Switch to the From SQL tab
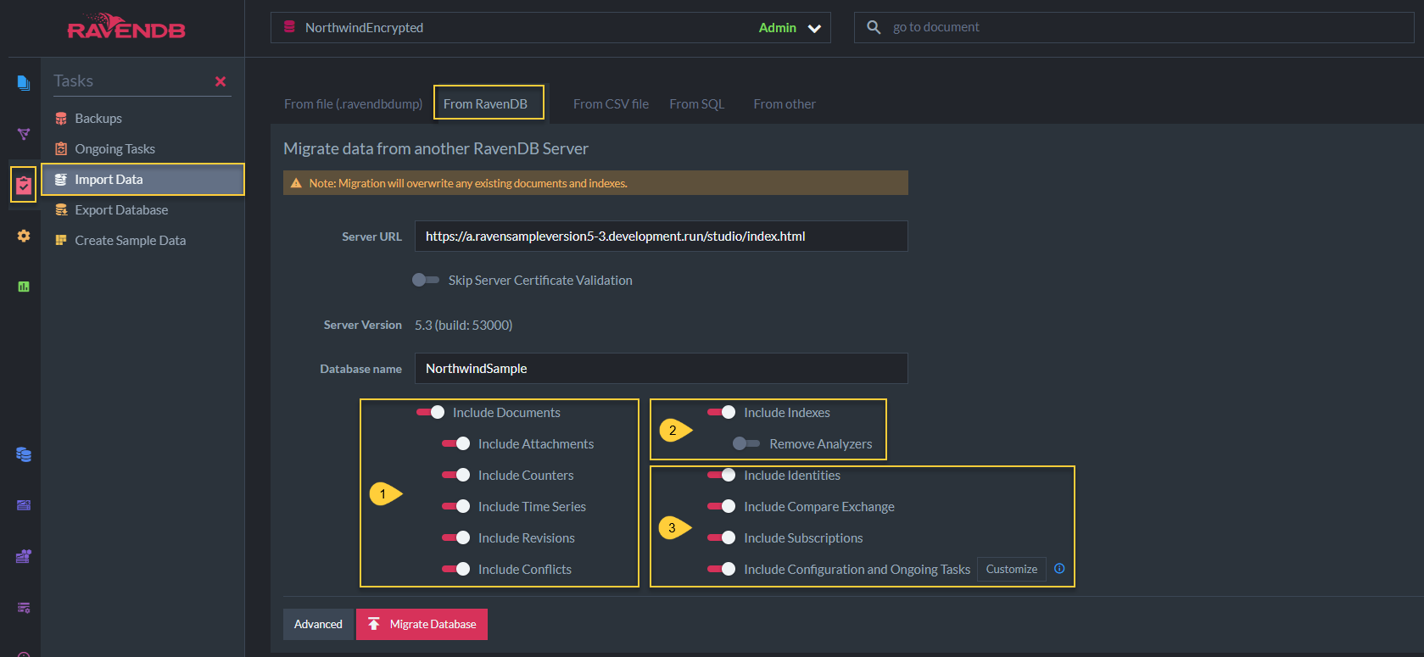Viewport: 1424px width, 657px height. (696, 104)
